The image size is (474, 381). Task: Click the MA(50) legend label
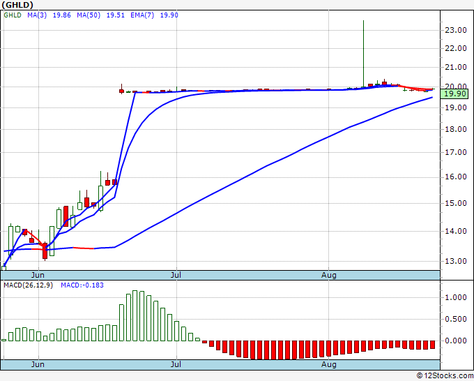[x=89, y=15]
